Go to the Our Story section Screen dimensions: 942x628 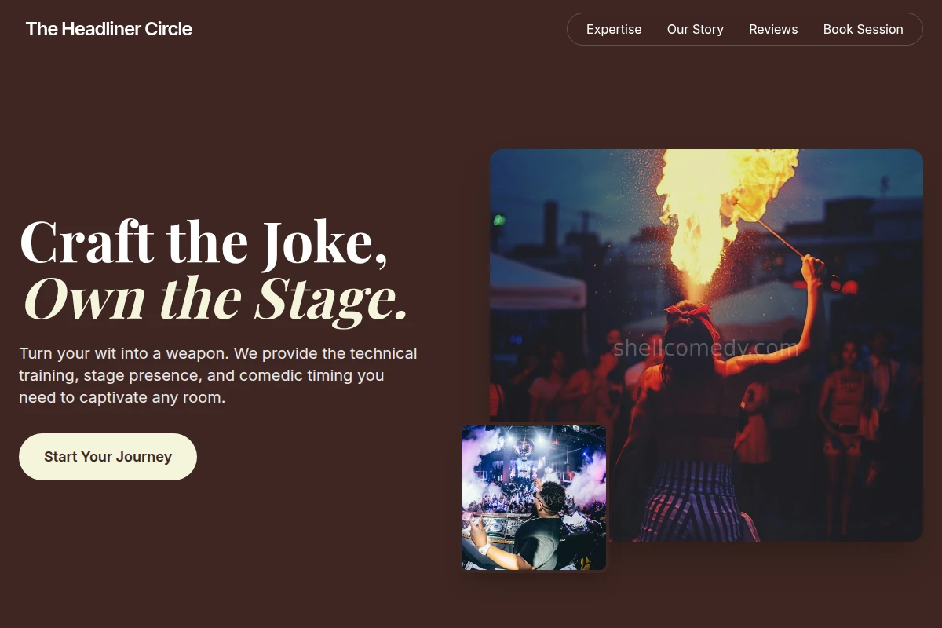696,29
